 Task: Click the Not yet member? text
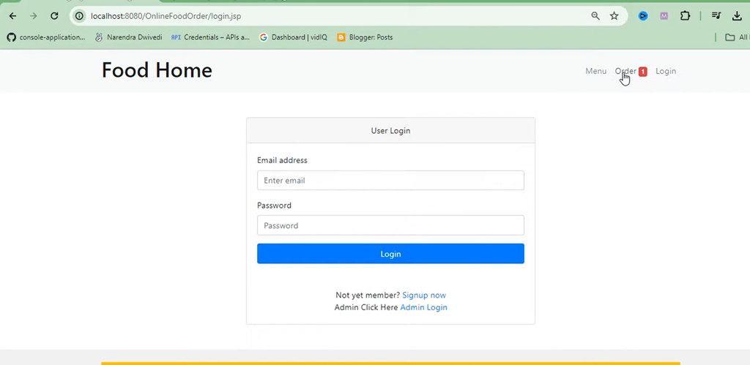368,296
